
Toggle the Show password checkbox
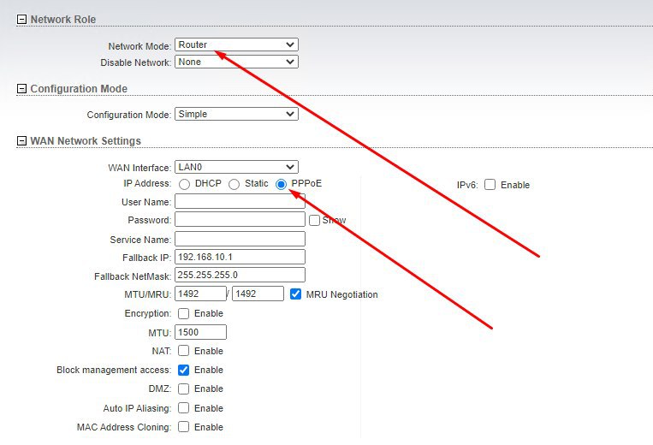314,220
